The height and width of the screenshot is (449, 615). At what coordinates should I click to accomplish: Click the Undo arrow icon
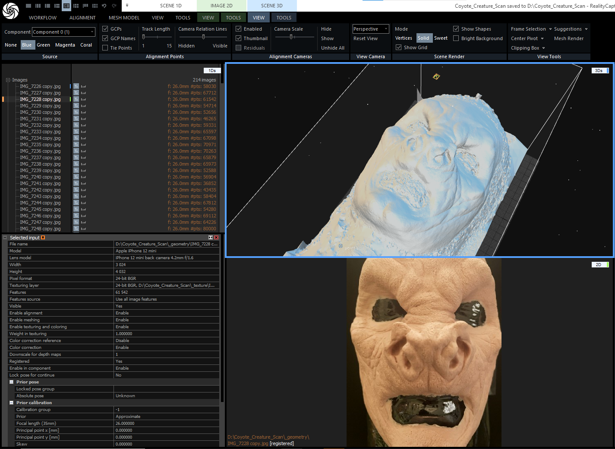click(x=104, y=6)
